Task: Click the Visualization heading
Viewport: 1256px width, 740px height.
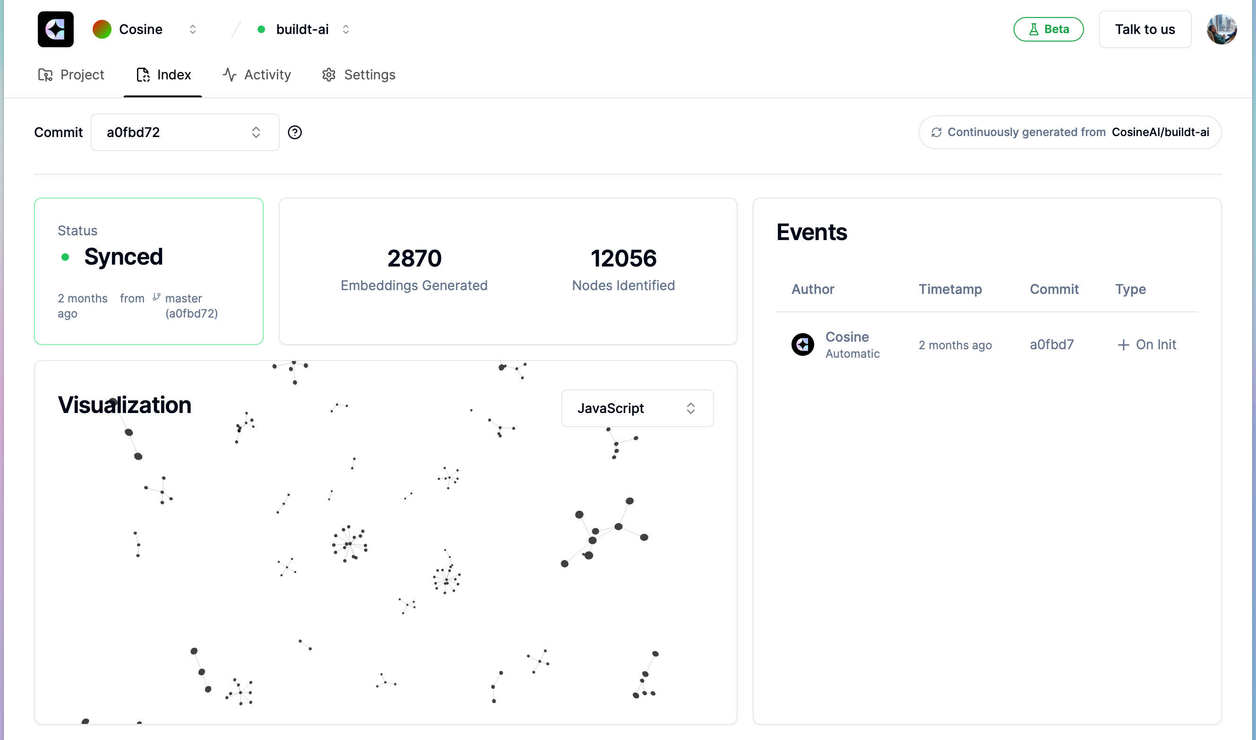Action: tap(124, 405)
